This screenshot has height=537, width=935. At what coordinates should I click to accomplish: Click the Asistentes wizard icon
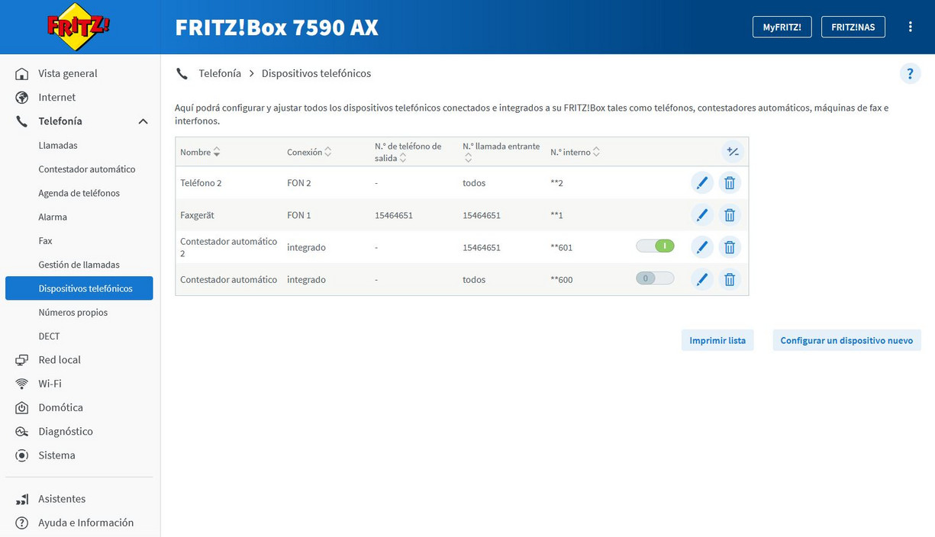22,499
